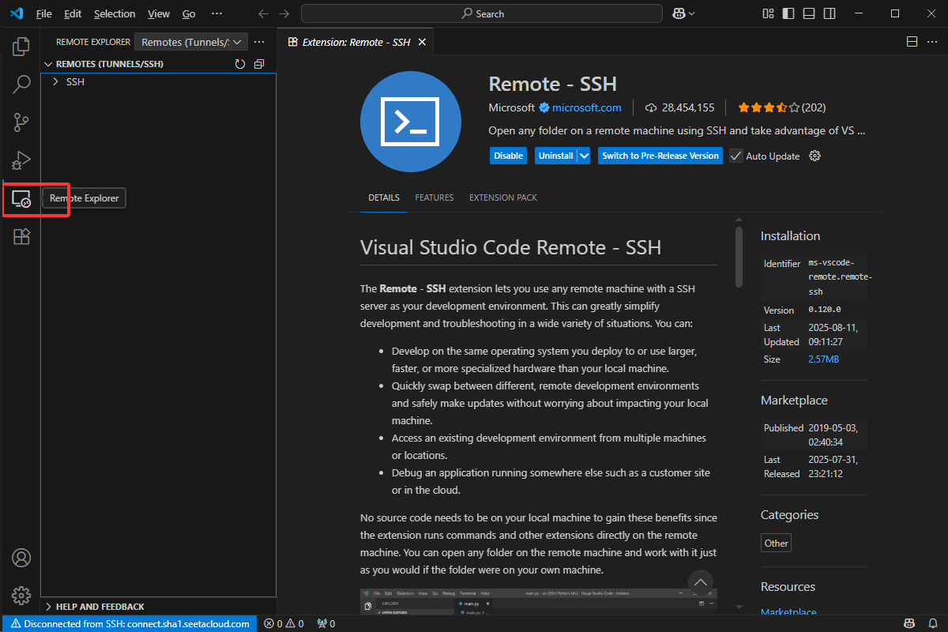The height and width of the screenshot is (632, 948).
Task: Click Switch to Pre-Release Version
Action: (x=660, y=156)
